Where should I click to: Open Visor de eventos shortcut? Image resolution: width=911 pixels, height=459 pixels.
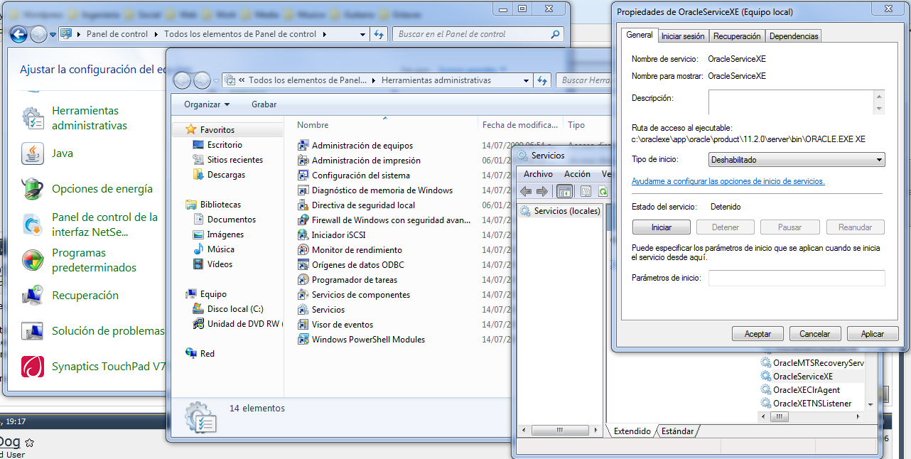[343, 325]
